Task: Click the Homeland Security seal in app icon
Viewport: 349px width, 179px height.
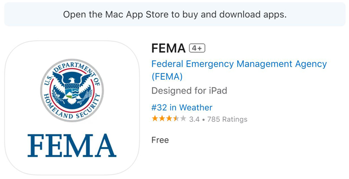Action: [72, 90]
